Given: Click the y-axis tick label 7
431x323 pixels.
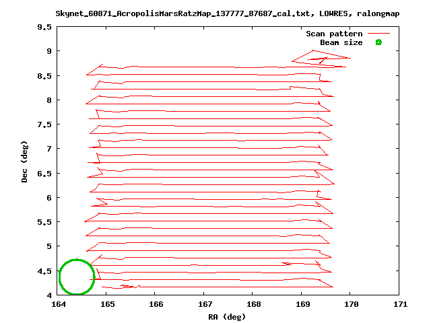Looking at the screenshot, I should point(49,149).
